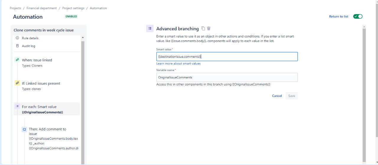Delete the Advanced branching component via trash icon
The height and width of the screenshot is (165, 378).
click(x=209, y=28)
